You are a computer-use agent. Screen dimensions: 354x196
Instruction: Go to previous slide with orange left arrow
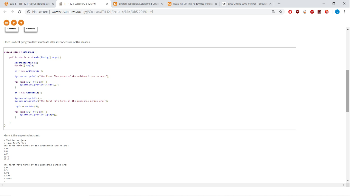[14, 22]
